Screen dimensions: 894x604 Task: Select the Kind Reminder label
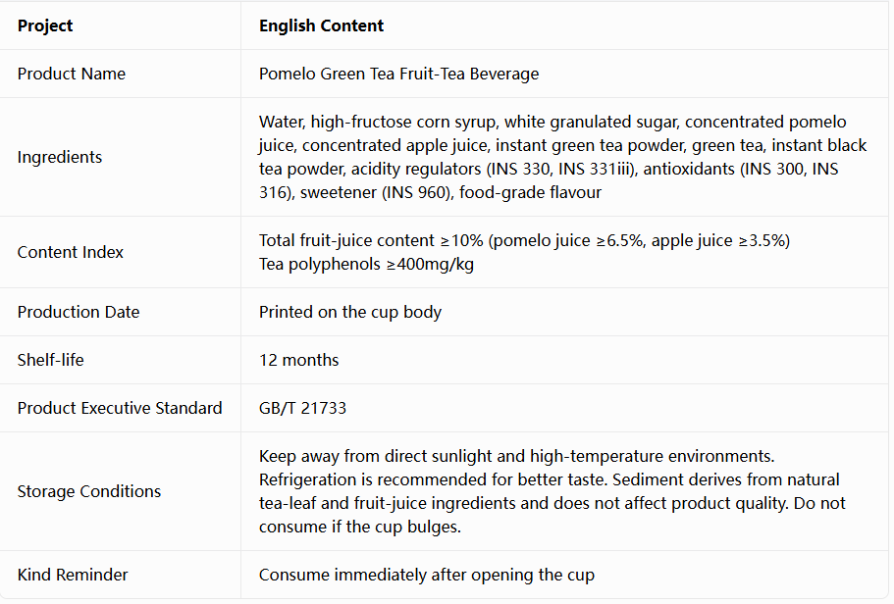pos(73,575)
